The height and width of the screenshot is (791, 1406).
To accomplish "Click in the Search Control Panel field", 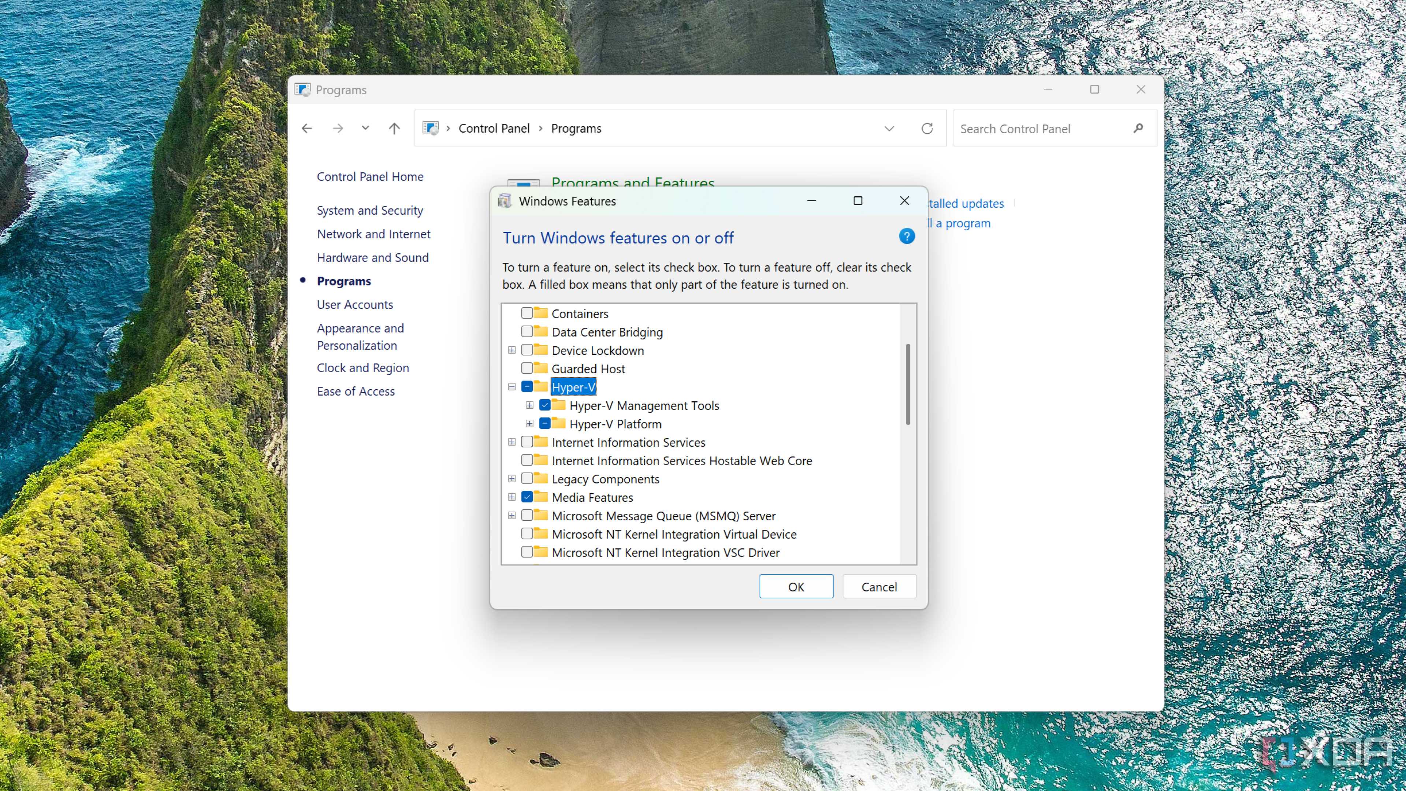I will click(1054, 128).
